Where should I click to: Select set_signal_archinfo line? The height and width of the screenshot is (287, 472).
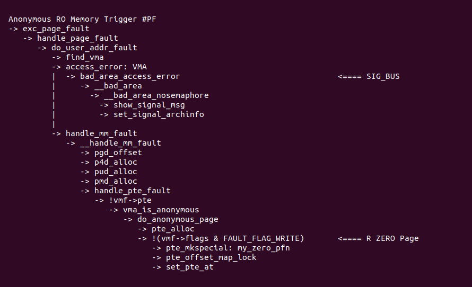pyautogui.click(x=159, y=114)
